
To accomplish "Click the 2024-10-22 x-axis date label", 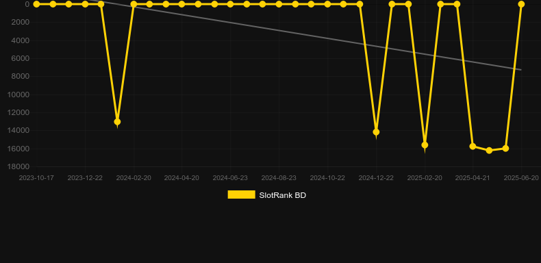I will [327, 178].
